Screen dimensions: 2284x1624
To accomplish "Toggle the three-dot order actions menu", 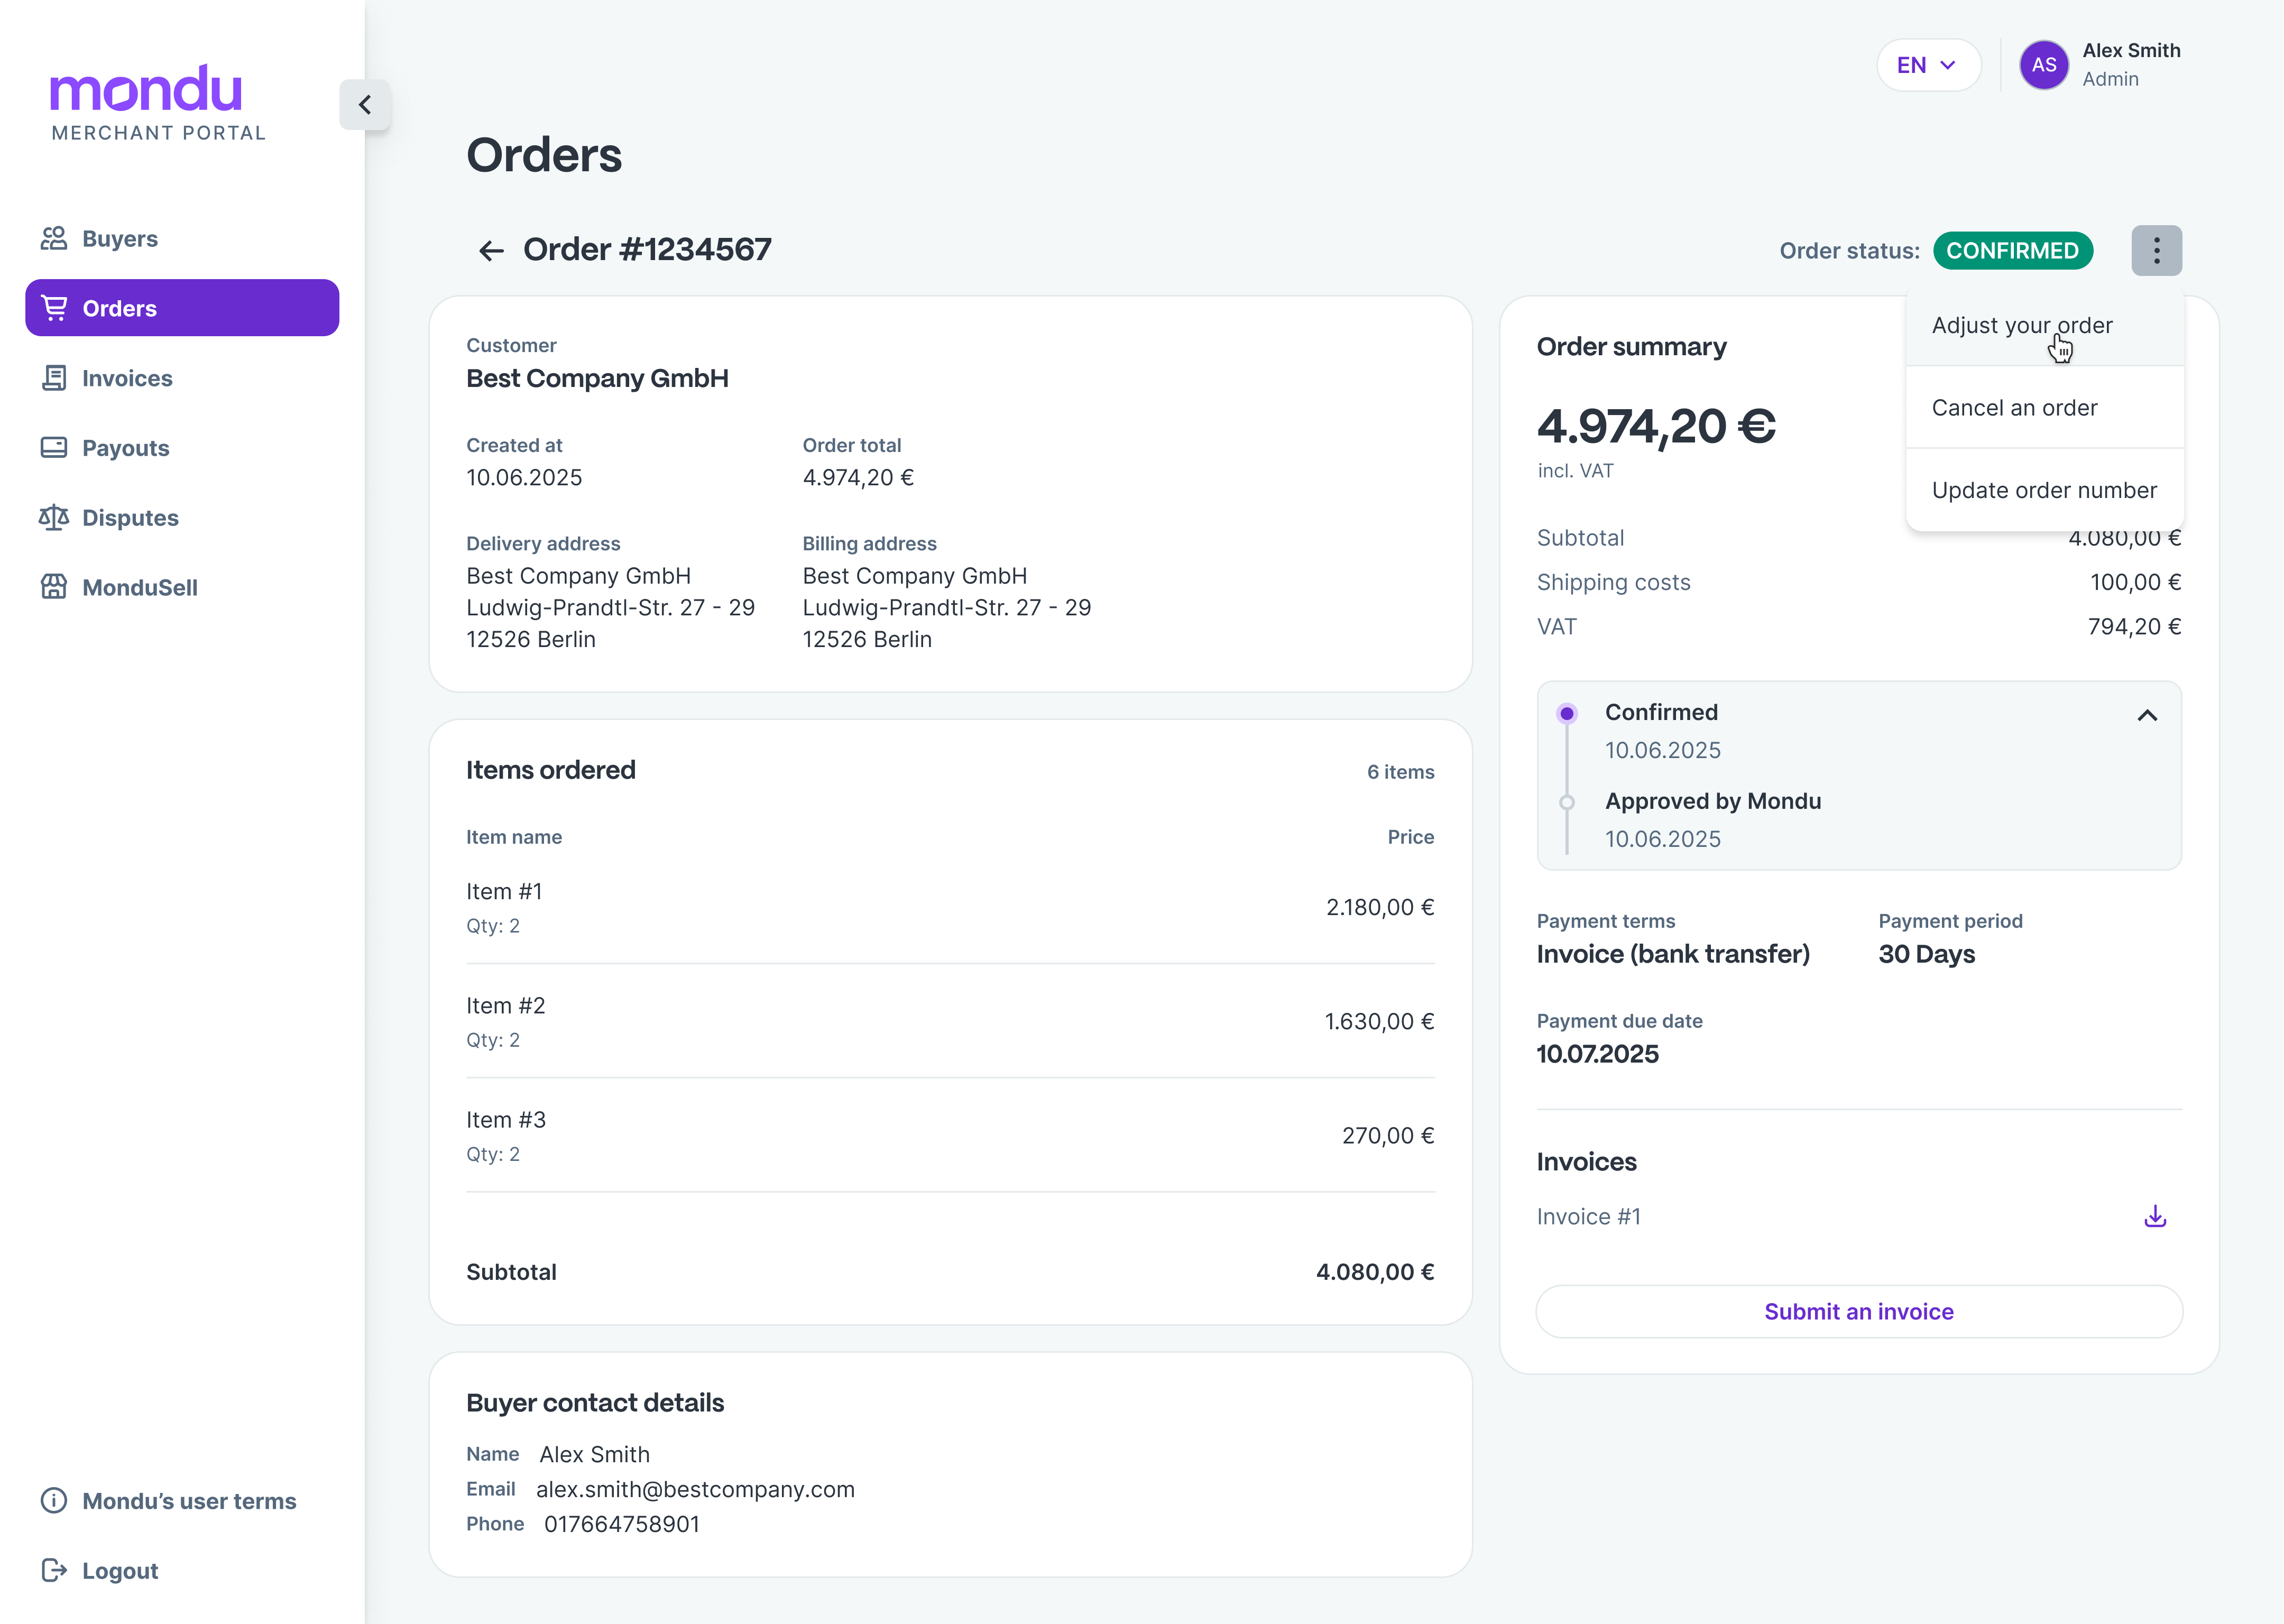I will click(2156, 250).
